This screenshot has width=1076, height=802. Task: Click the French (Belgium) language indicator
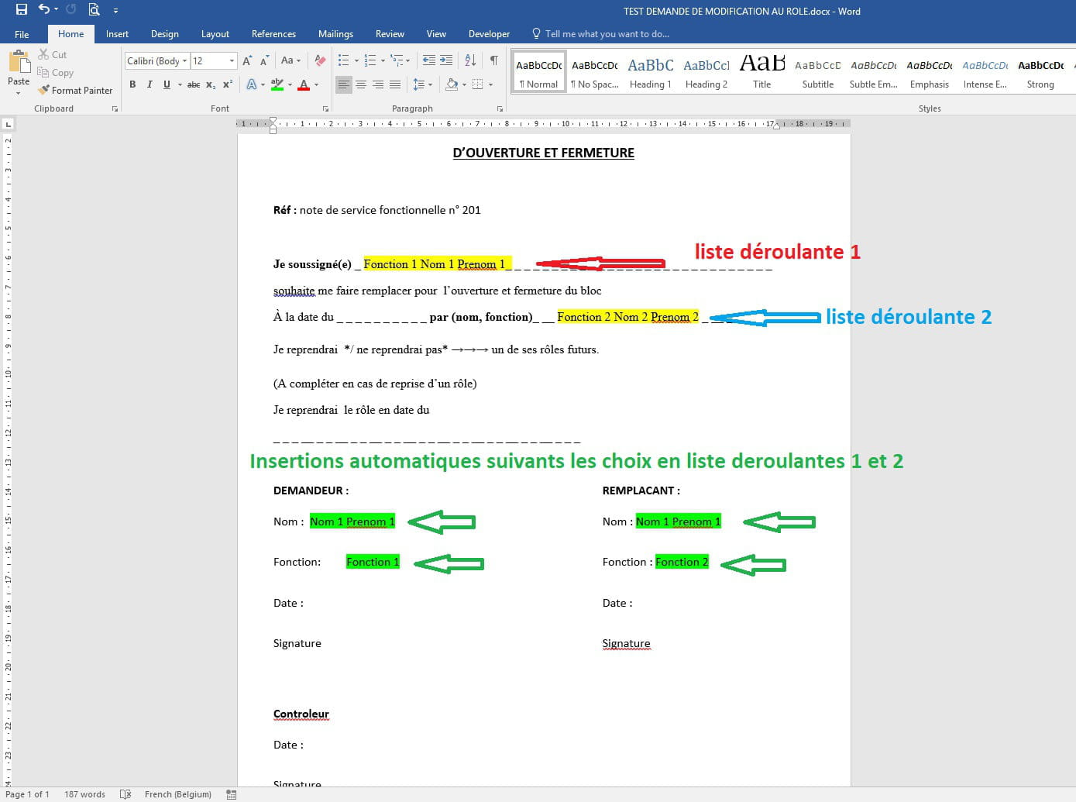pos(177,794)
